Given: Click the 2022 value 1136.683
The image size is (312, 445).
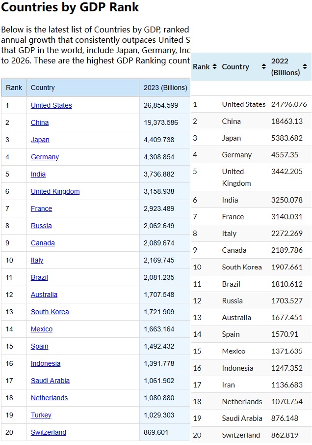Looking at the screenshot, I should click(x=287, y=385).
